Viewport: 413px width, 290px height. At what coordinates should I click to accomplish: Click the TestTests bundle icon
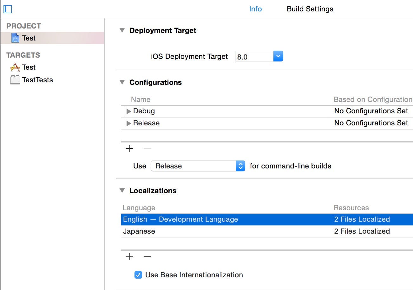(x=15, y=80)
